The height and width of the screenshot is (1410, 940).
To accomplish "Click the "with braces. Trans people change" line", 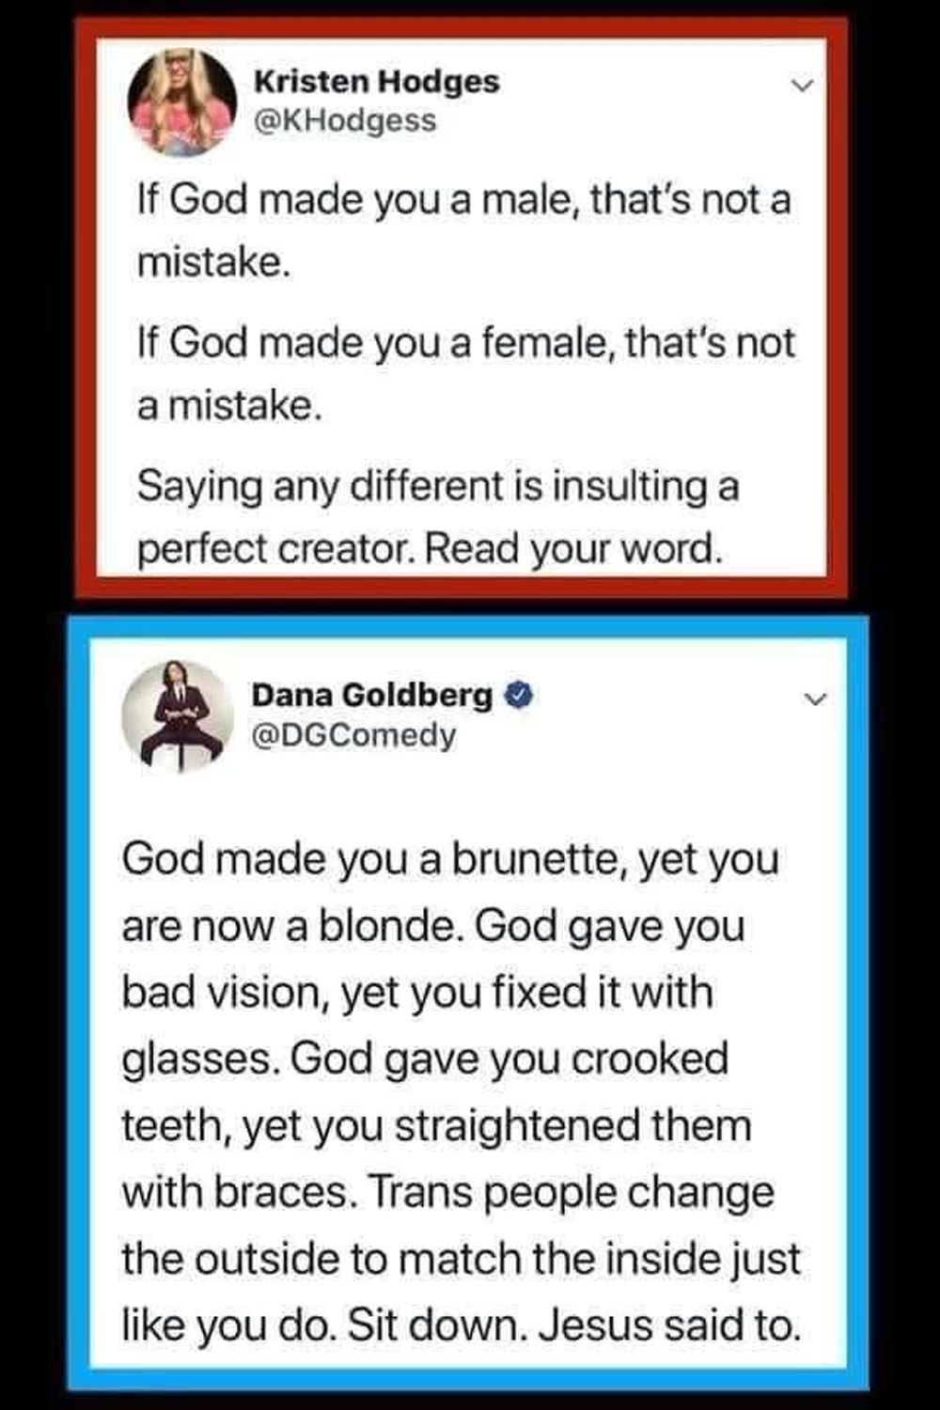I will coord(447,1192).
